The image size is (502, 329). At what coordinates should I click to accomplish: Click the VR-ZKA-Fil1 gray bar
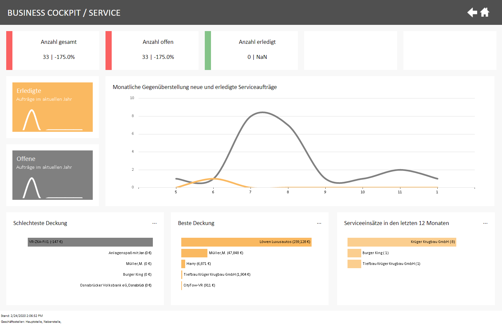click(90, 242)
